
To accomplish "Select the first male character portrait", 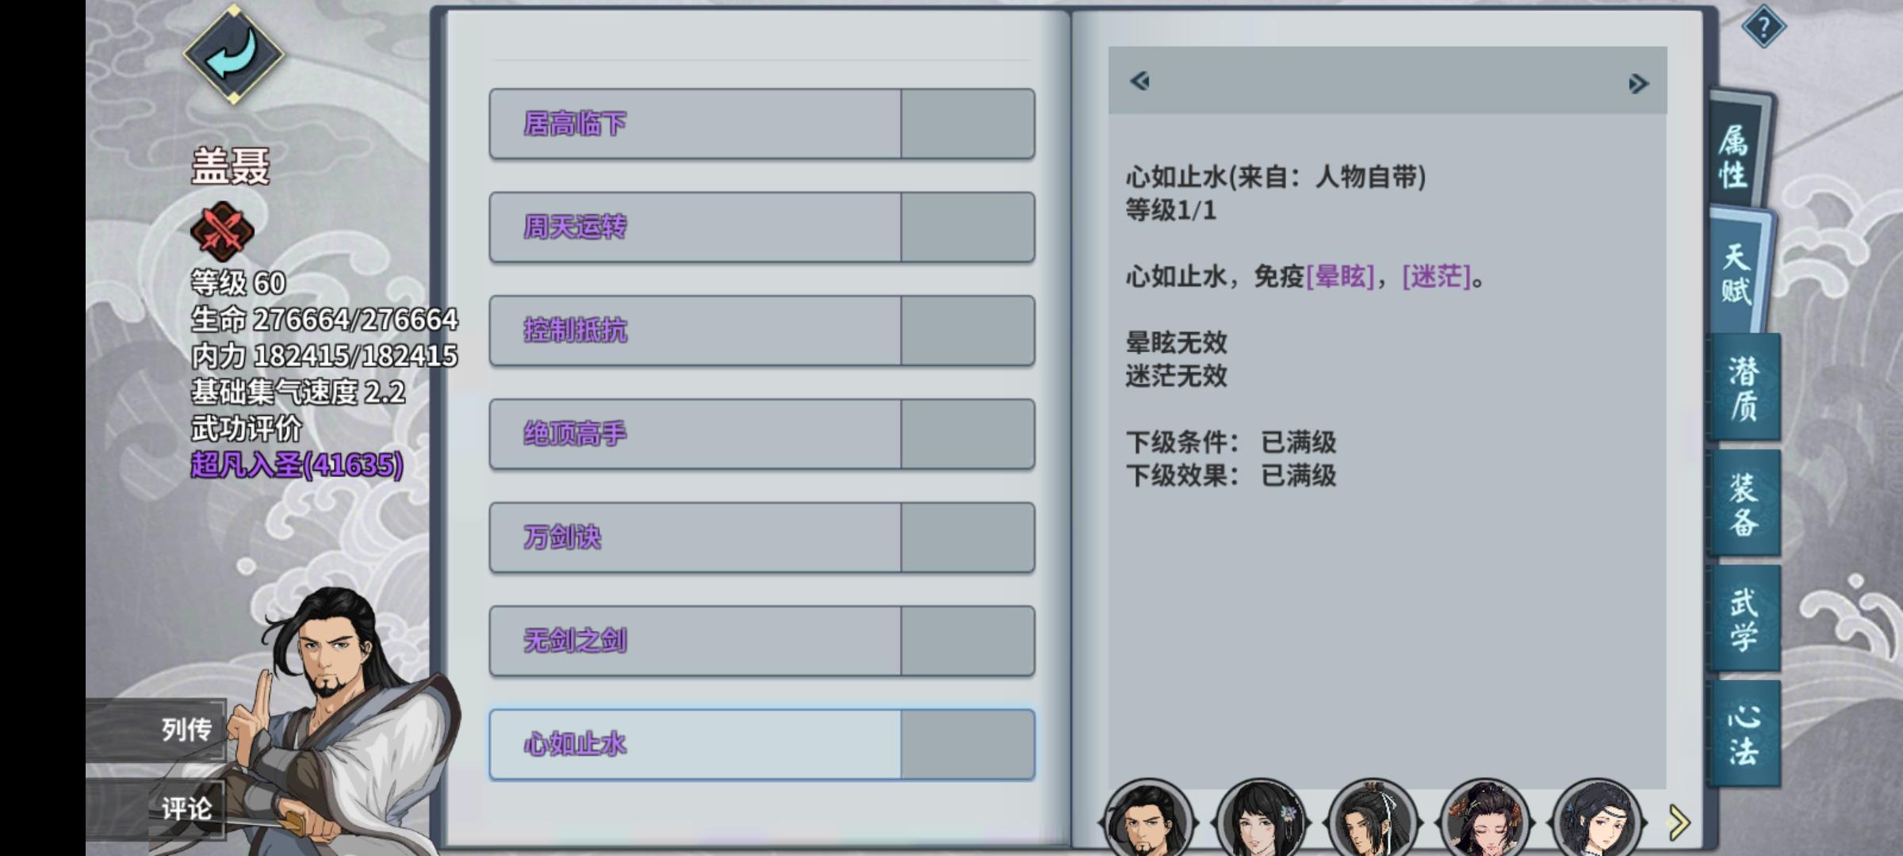I will tap(1147, 818).
